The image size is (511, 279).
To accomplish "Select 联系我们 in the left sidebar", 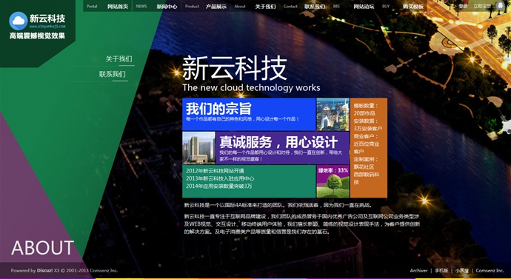I will point(112,74).
